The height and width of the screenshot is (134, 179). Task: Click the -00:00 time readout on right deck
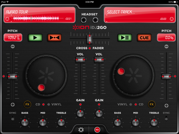(x=163, y=19)
